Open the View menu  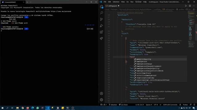[x=123, y=2]
